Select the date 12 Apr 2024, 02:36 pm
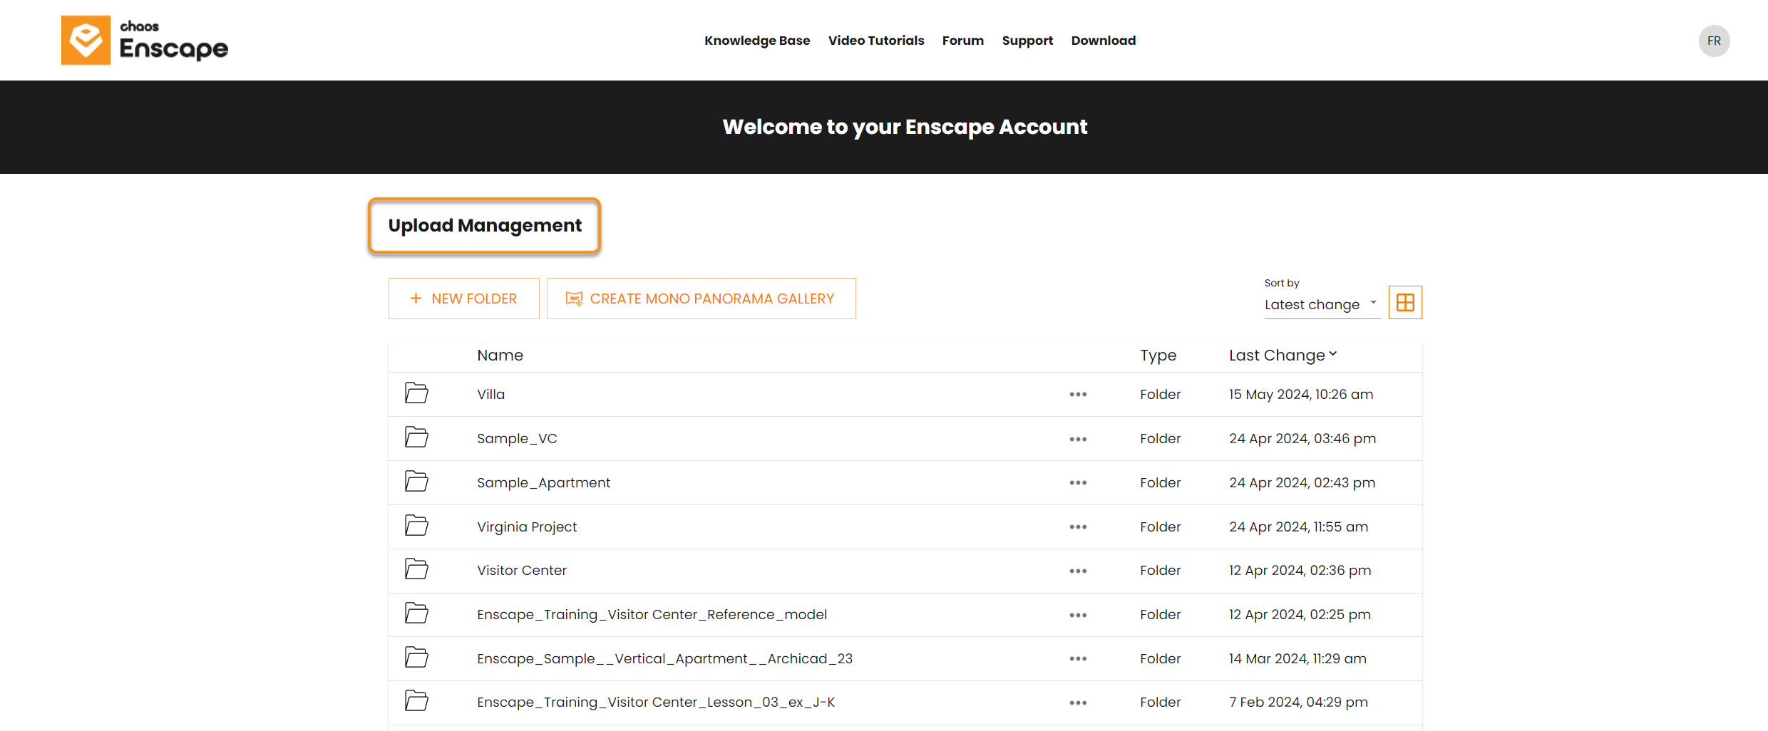This screenshot has height=731, width=1768. point(1300,570)
